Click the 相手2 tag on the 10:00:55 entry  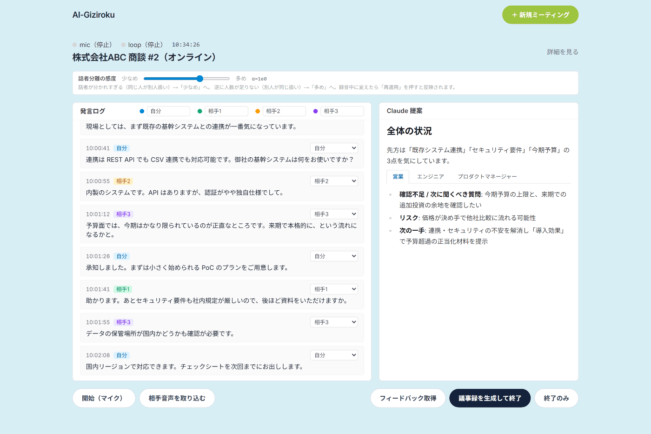[123, 181]
